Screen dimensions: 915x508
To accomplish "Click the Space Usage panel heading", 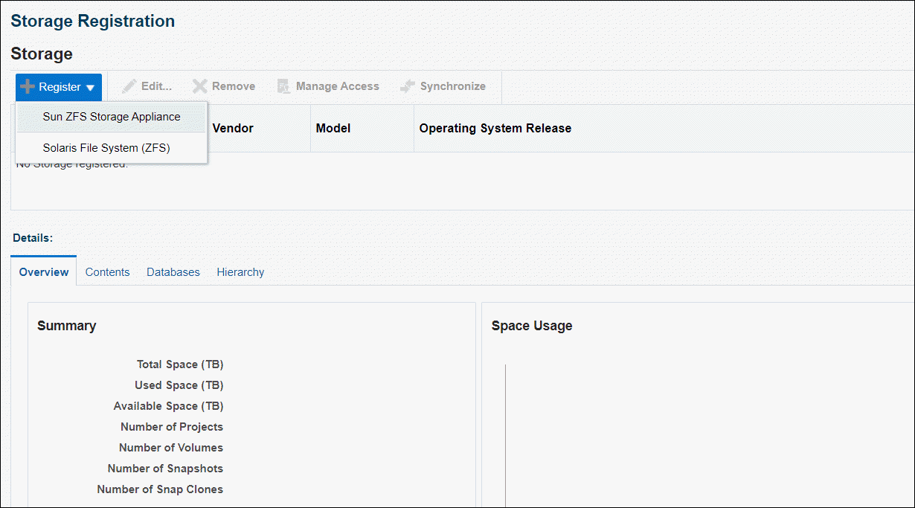I will tap(532, 326).
